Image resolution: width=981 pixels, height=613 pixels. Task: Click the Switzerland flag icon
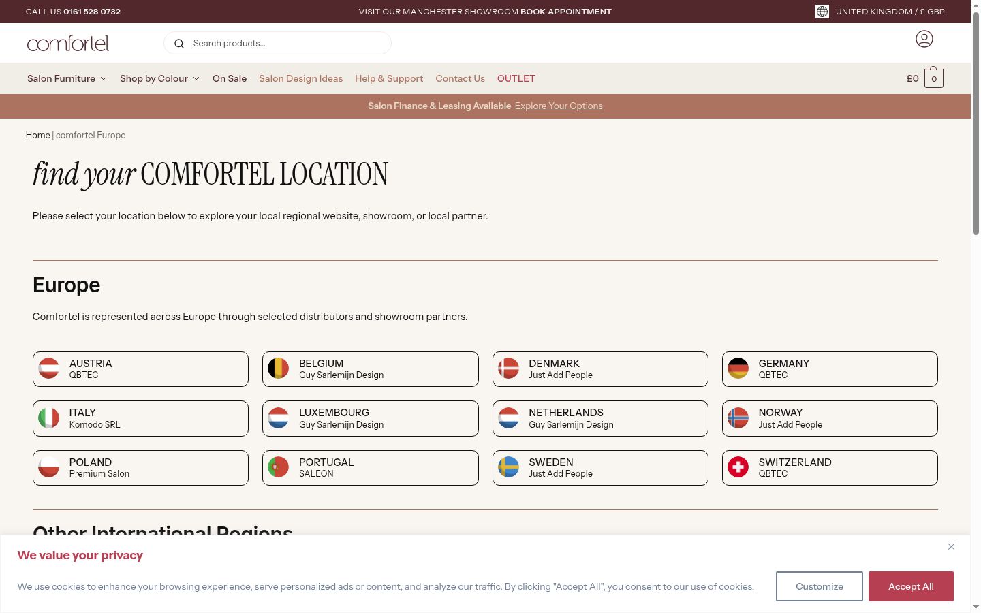(x=738, y=467)
